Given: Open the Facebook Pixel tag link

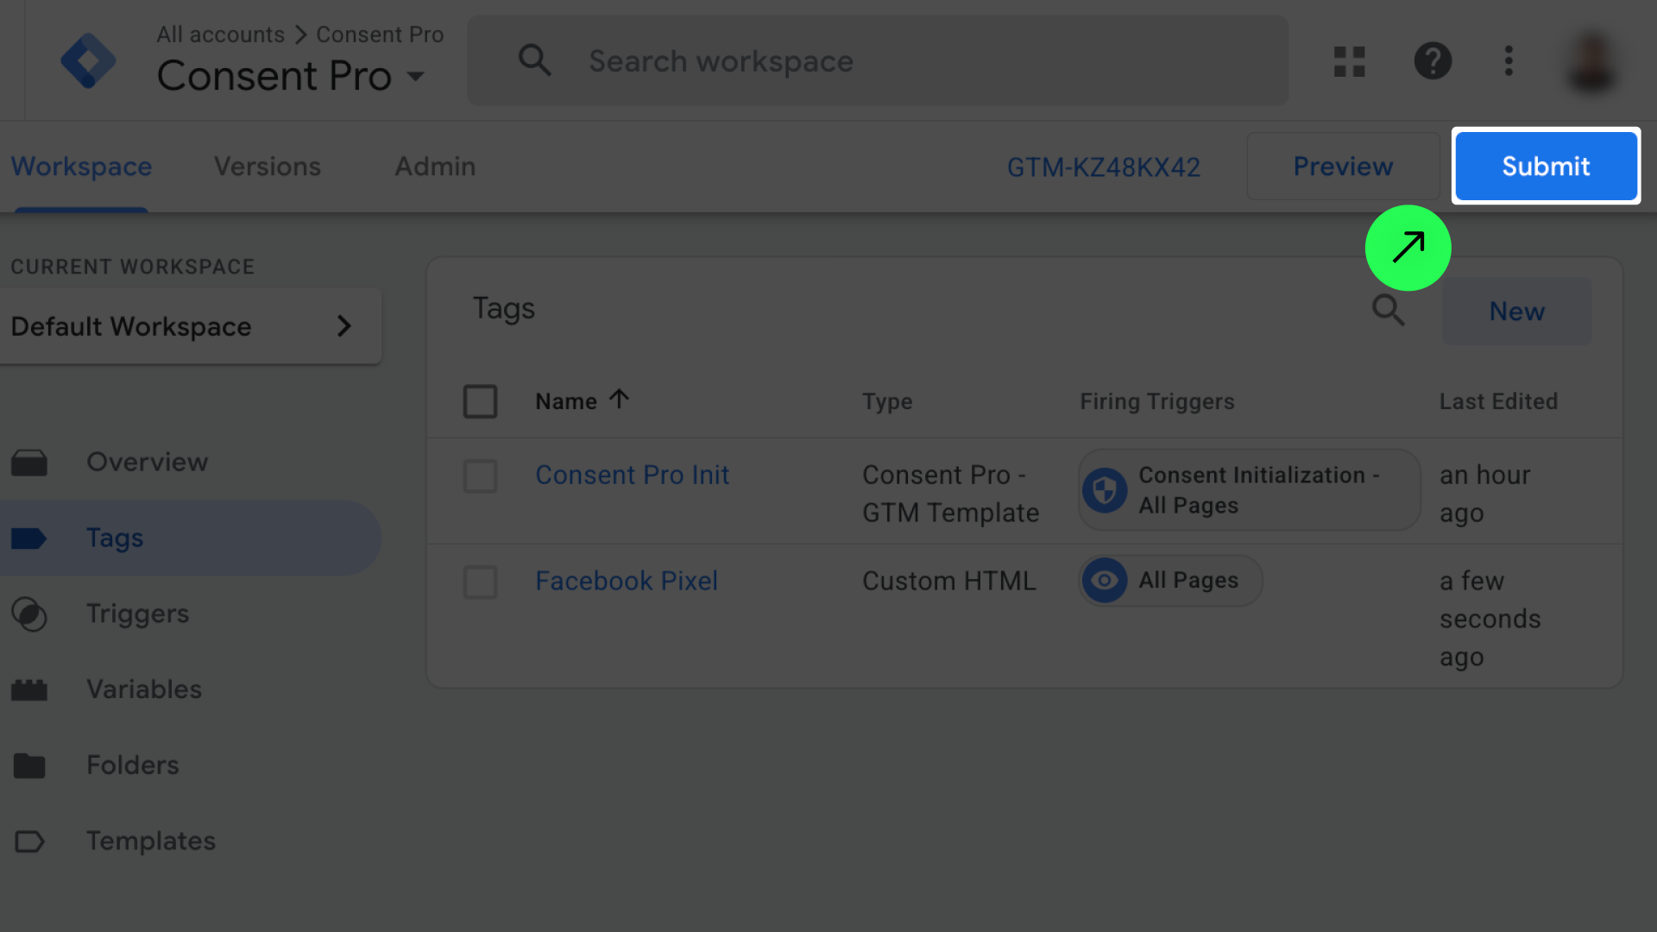Looking at the screenshot, I should pyautogui.click(x=626, y=581).
